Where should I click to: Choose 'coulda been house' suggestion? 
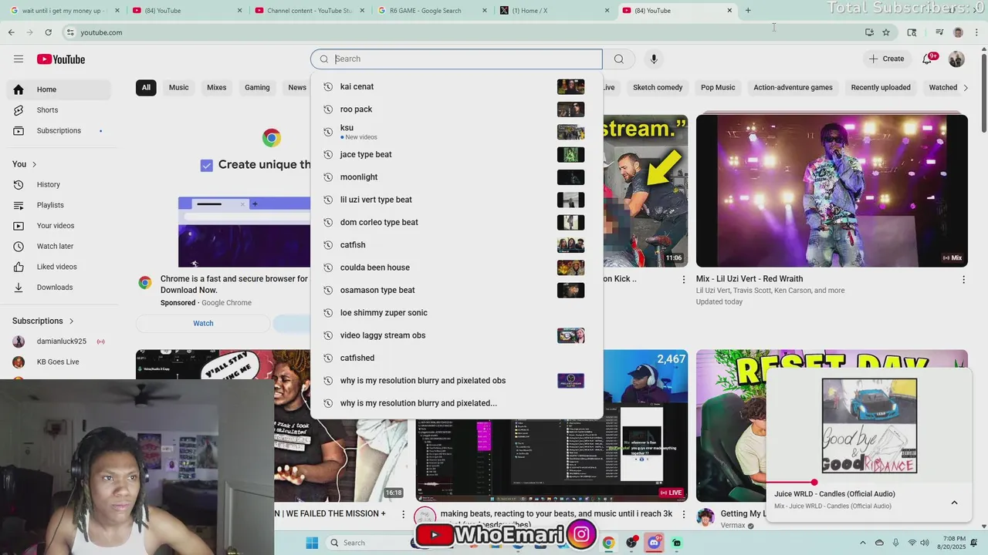point(456,267)
